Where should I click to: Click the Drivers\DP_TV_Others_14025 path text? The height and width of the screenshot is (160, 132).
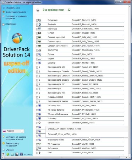(x=84, y=118)
